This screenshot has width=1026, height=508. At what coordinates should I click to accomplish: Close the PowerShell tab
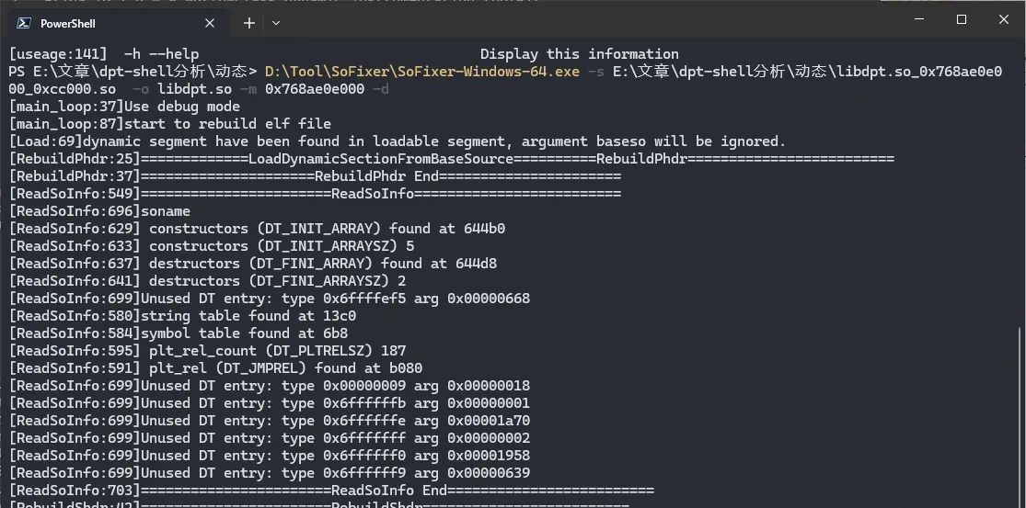tap(210, 23)
